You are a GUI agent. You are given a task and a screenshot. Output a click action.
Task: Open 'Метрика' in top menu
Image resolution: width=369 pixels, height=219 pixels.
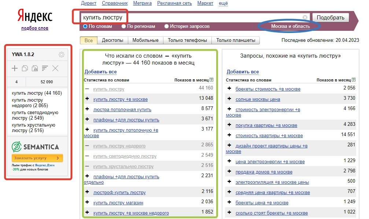click(143, 3)
